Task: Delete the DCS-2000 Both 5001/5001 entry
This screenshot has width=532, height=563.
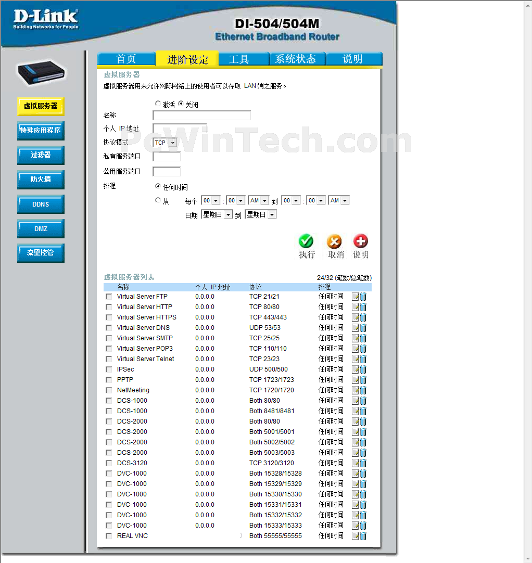Action: pos(363,432)
